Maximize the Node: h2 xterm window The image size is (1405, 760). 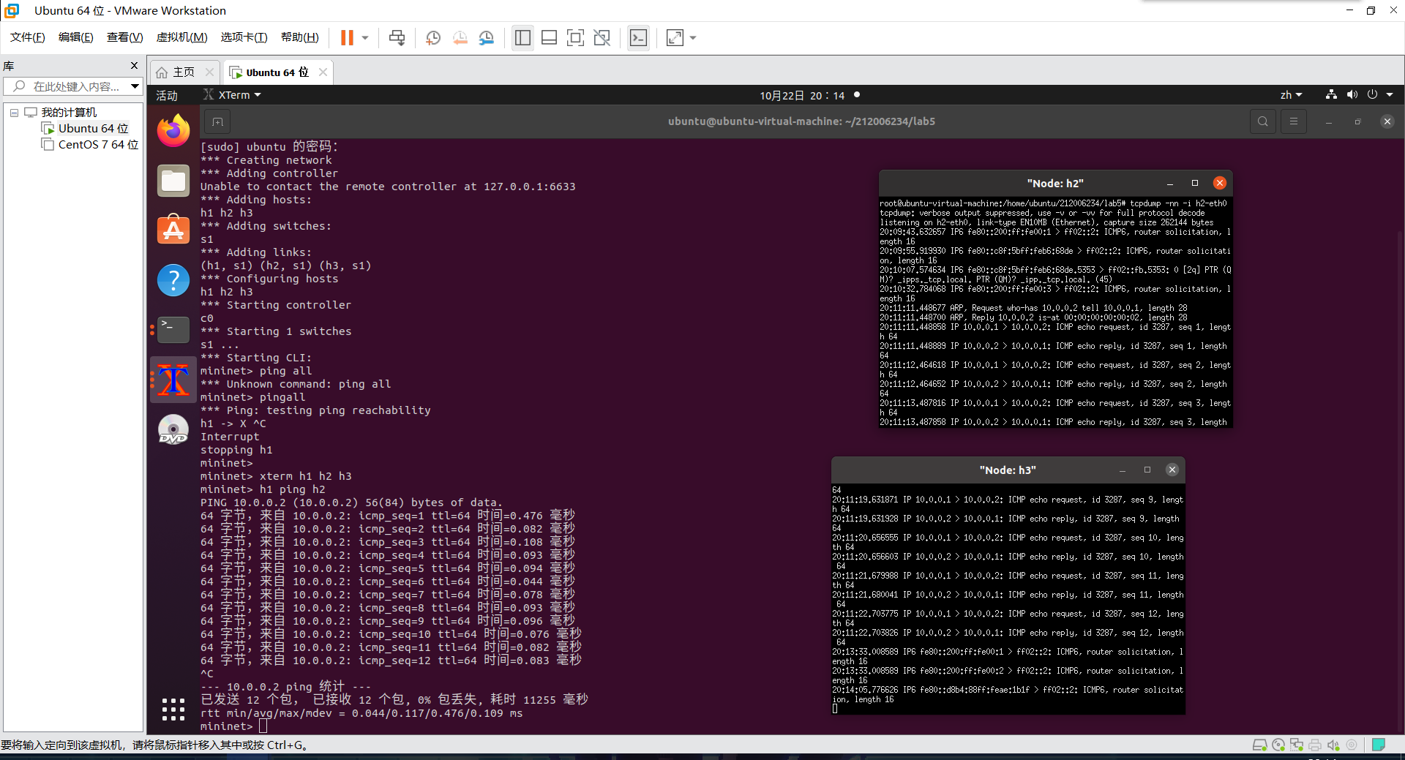[x=1195, y=184]
